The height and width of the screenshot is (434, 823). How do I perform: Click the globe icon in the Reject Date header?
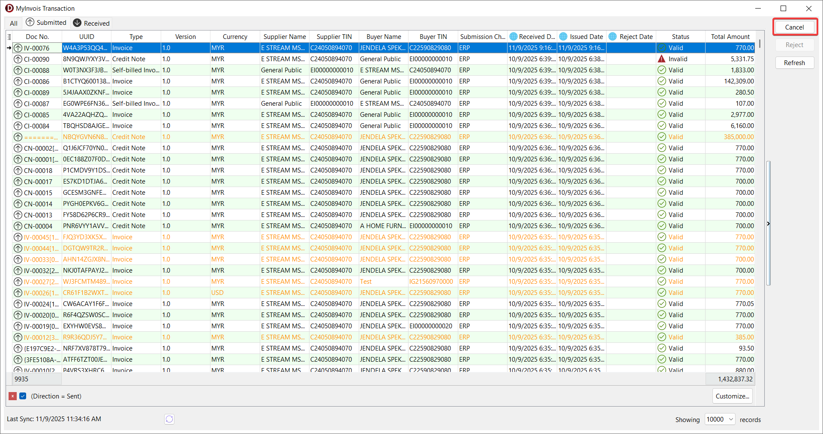[613, 37]
